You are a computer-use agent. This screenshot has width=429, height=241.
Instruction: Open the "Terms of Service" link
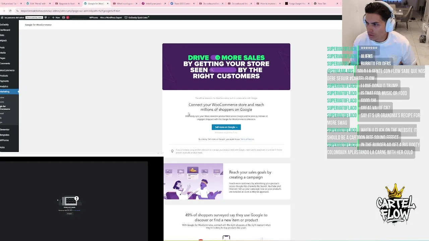[x=247, y=139]
